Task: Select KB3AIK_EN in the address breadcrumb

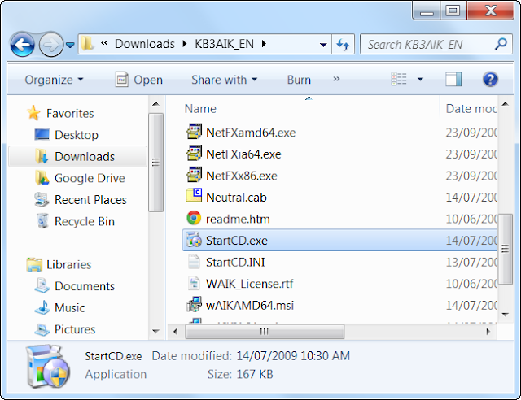Action: pyautogui.click(x=224, y=44)
